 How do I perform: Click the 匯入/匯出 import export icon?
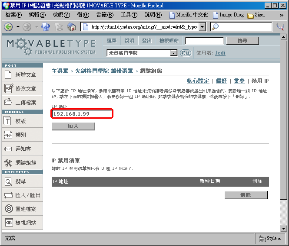tap(9, 195)
